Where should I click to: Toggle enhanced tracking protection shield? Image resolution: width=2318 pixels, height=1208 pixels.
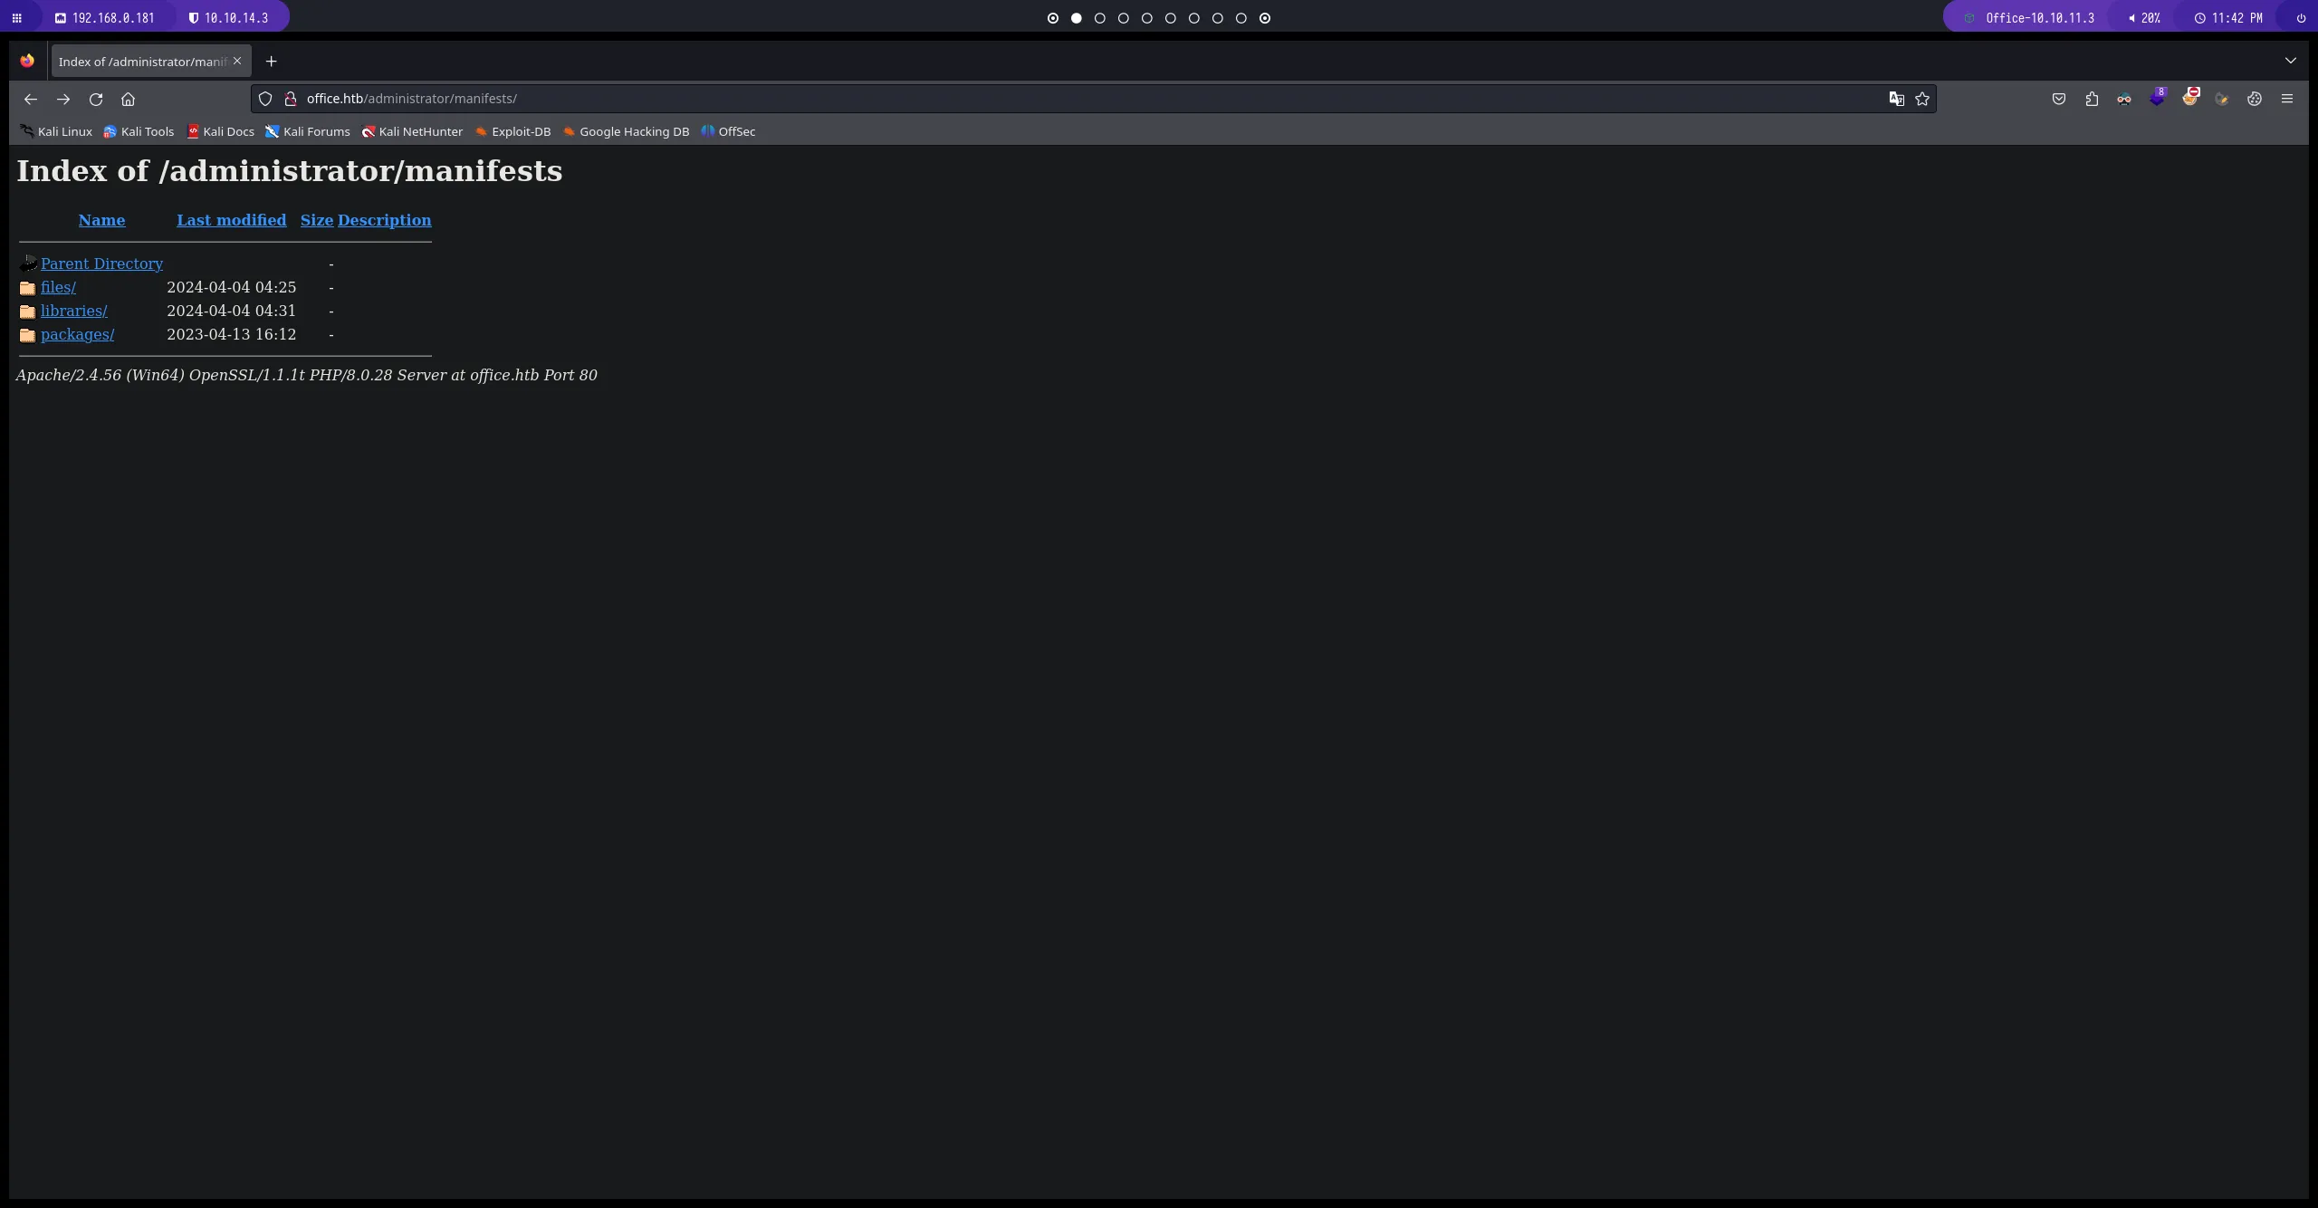point(264,99)
